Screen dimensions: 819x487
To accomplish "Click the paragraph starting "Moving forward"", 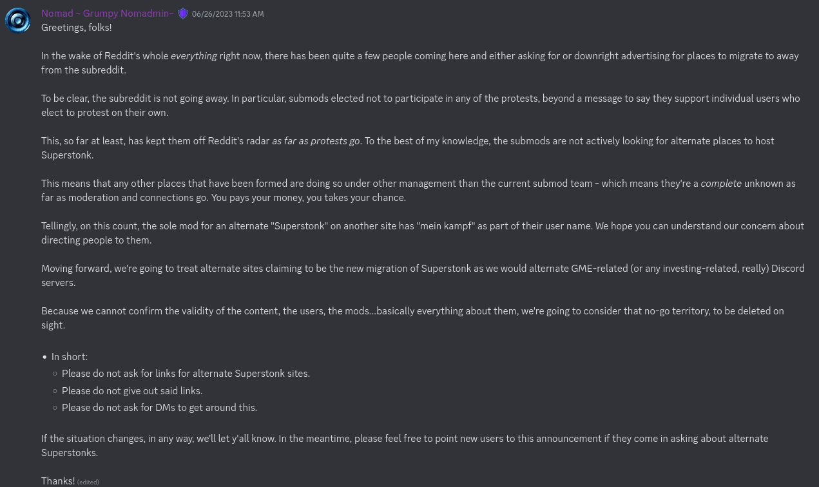I will (423, 276).
